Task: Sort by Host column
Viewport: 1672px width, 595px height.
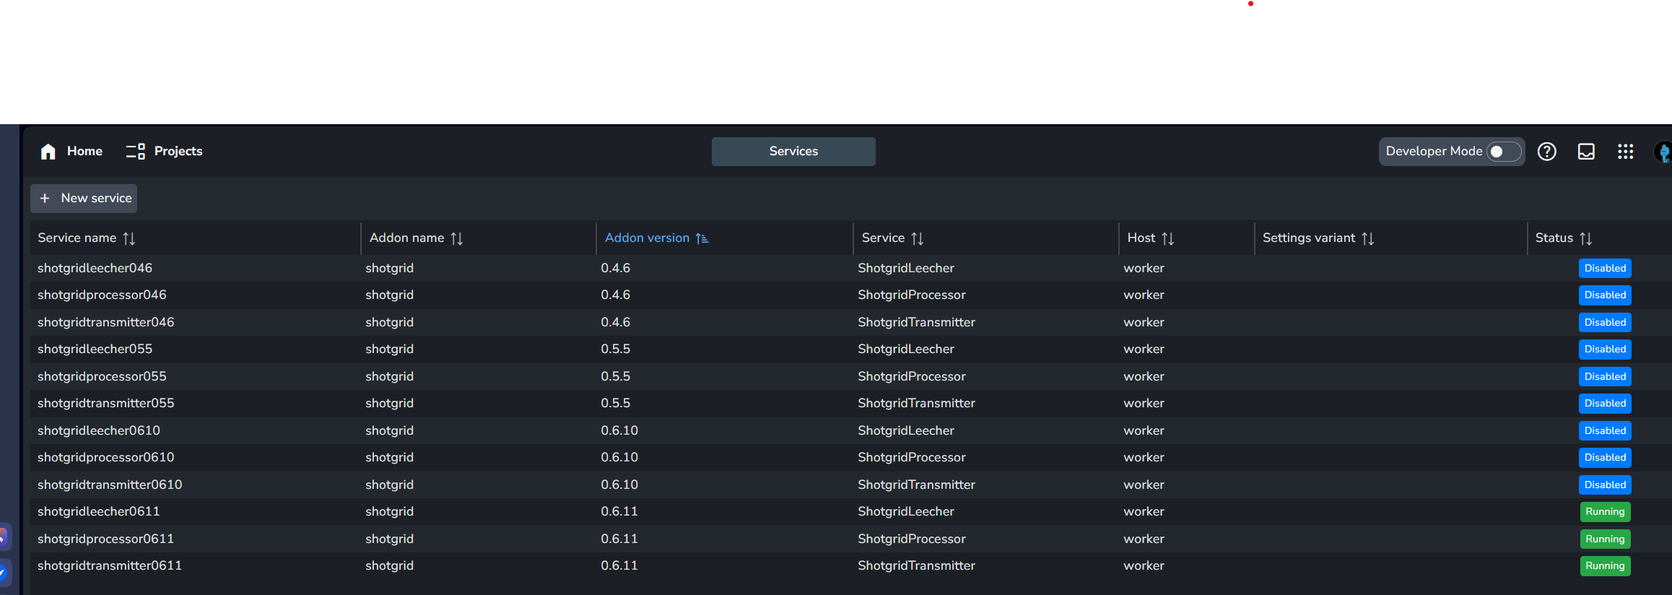Action: click(x=1168, y=238)
